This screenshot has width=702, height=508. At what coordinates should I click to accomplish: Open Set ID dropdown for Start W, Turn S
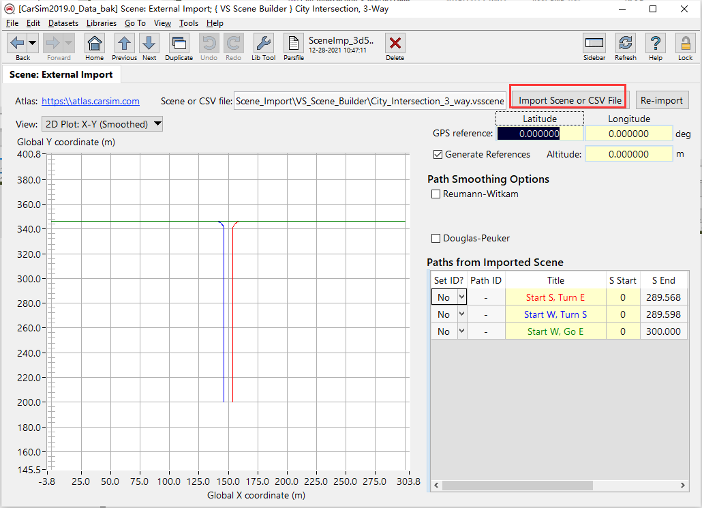click(461, 314)
